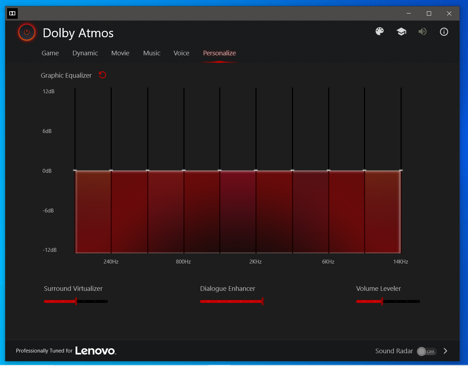Image resolution: width=468 pixels, height=366 pixels.
Task: Click the 6KHz equalizer band handle
Action: [x=329, y=171]
